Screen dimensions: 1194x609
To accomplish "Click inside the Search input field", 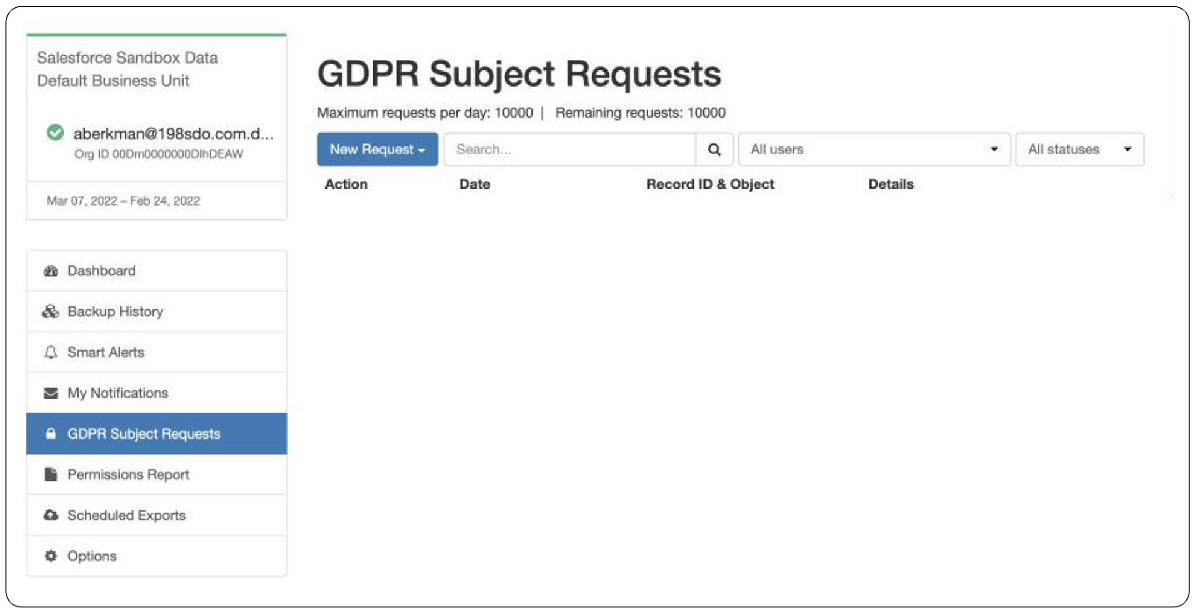I will [569, 149].
